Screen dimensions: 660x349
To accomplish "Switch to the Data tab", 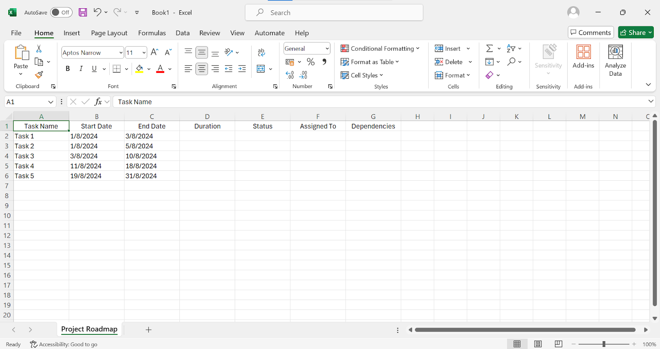I will pyautogui.click(x=183, y=33).
